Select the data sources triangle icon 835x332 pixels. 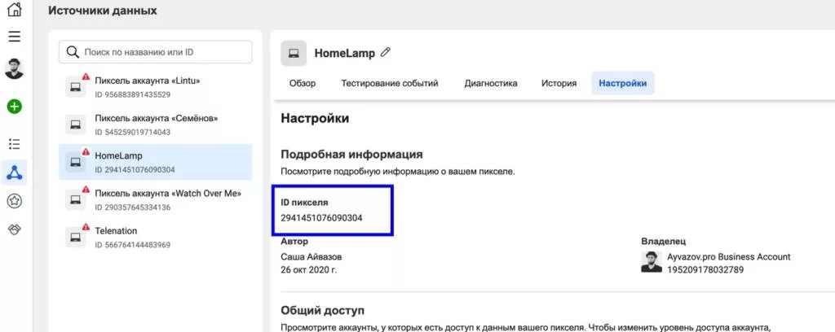pyautogui.click(x=15, y=173)
